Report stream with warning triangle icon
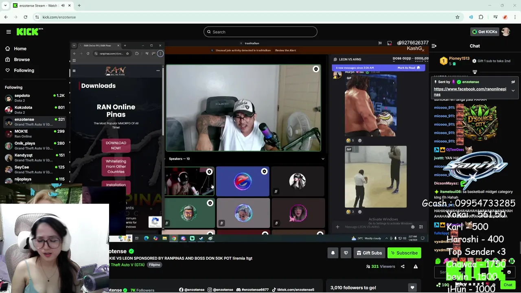521x293 pixels. [x=416, y=267]
